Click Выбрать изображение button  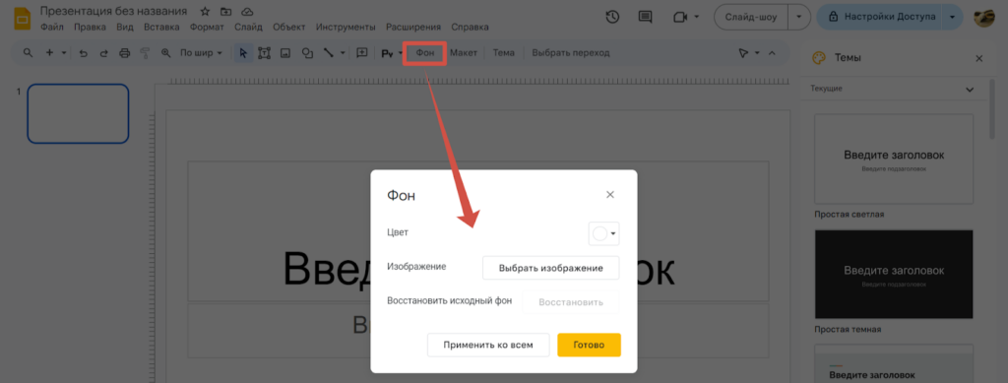[x=551, y=268]
